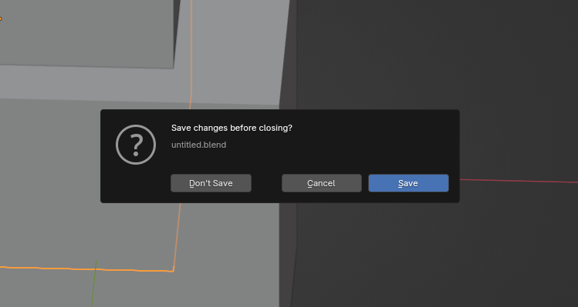Click the untitled.blend filename label
The height and width of the screenshot is (307, 578).
point(198,145)
